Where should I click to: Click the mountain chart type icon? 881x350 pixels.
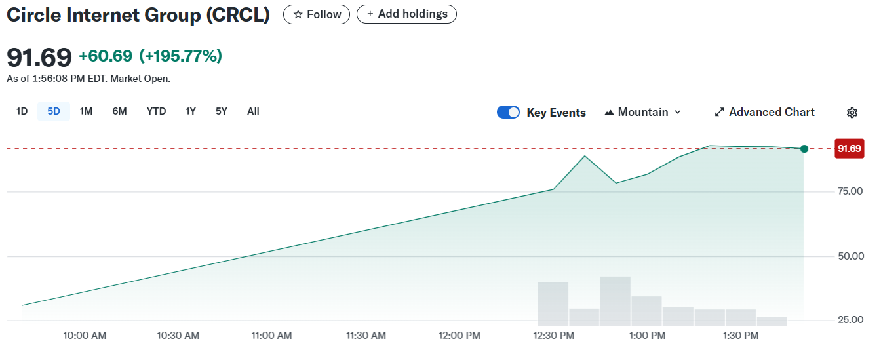tap(609, 113)
